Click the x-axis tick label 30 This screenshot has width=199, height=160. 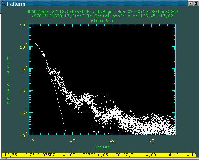tap(152, 140)
